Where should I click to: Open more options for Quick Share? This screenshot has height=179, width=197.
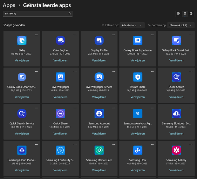point(75,108)
